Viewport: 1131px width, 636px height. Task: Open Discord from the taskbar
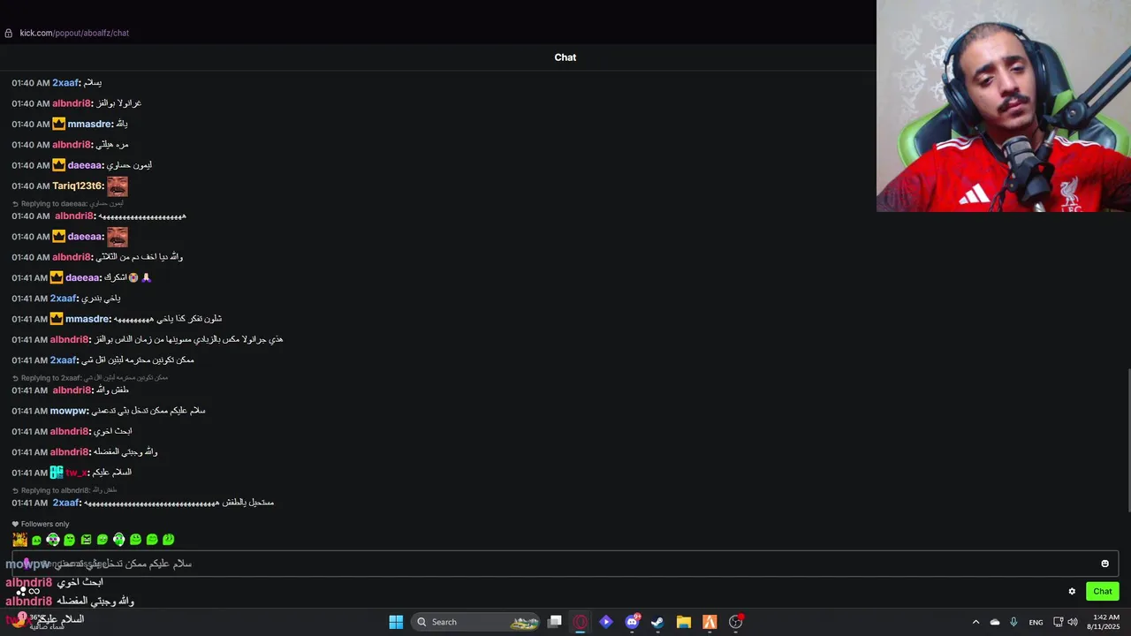(x=633, y=622)
